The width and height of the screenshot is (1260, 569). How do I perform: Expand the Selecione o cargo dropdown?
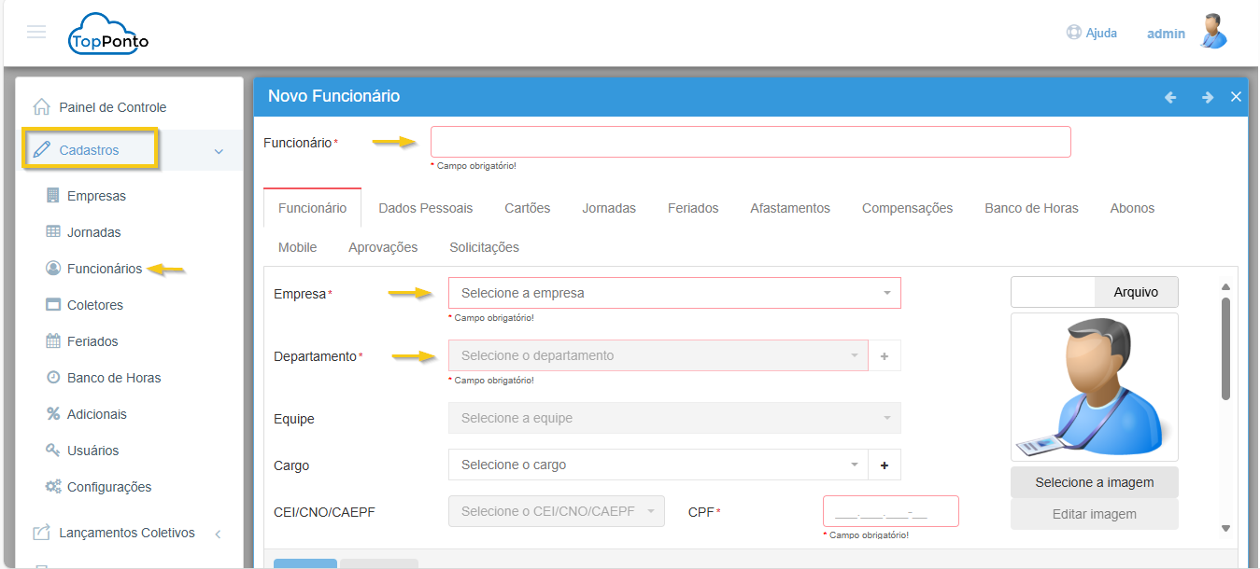[658, 465]
